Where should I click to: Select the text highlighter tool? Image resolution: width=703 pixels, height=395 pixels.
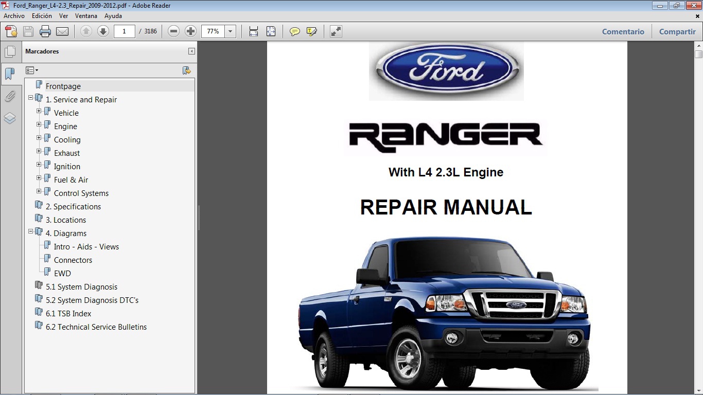coord(312,31)
